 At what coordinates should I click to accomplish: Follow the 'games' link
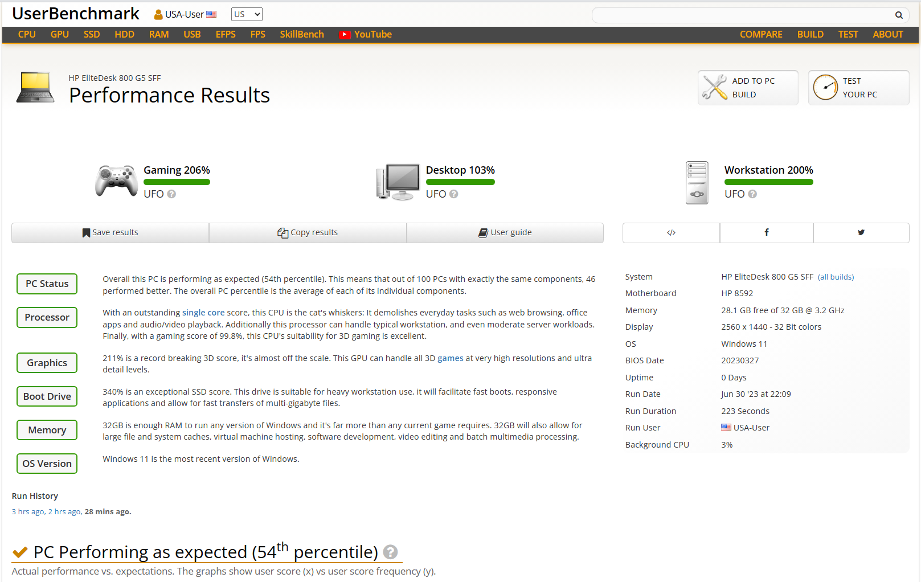coord(451,358)
